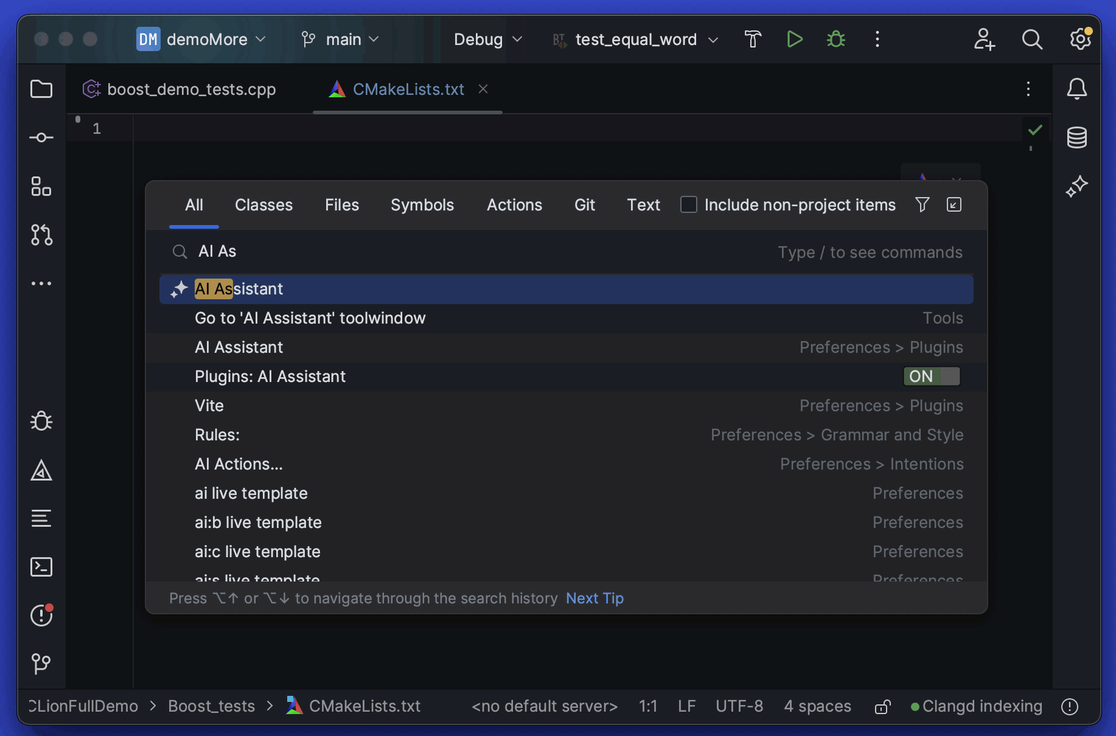Select Go to 'AI Assistant' toolwindow result
This screenshot has height=736, width=1116.
coord(566,318)
